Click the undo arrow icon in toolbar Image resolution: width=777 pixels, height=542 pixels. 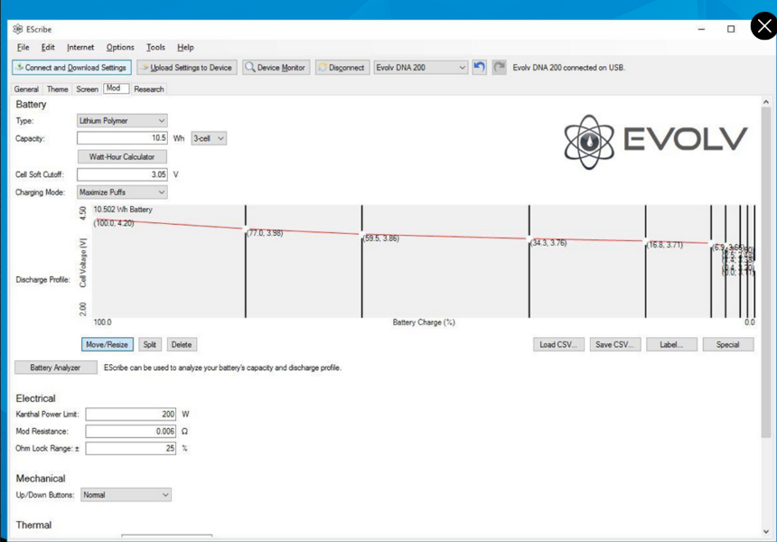coord(480,68)
